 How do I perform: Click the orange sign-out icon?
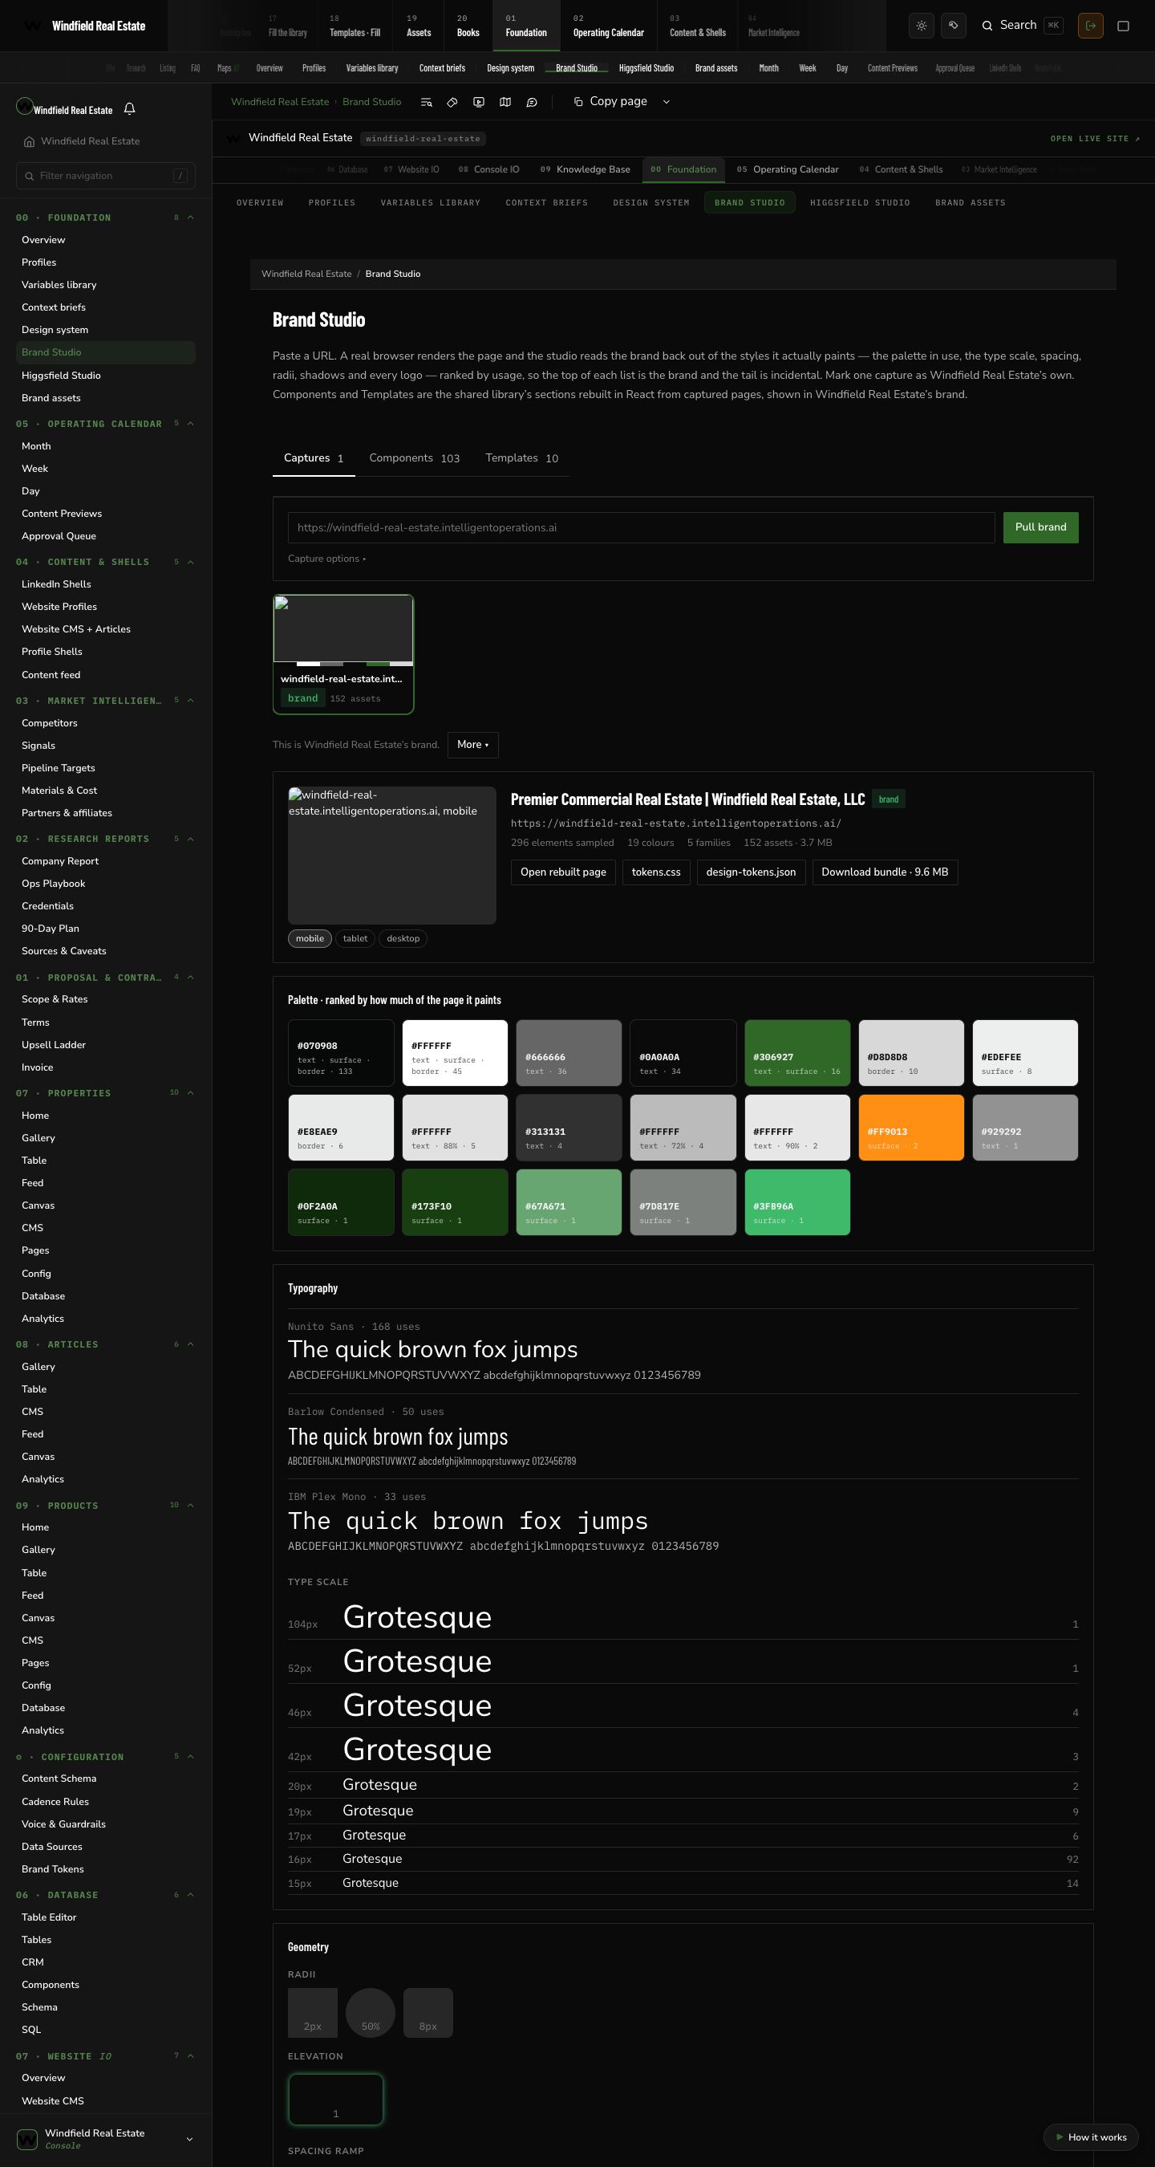(x=1090, y=25)
